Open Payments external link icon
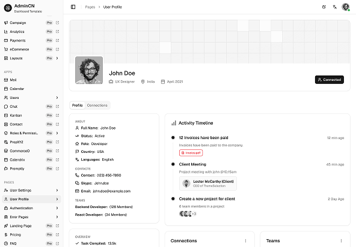The height and width of the screenshot is (247, 356). pos(58,40)
